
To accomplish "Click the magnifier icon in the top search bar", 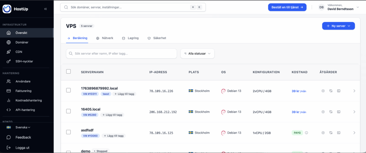I will [66, 7].
